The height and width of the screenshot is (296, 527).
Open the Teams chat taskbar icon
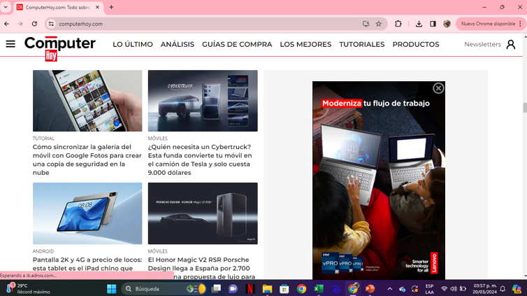(x=233, y=288)
